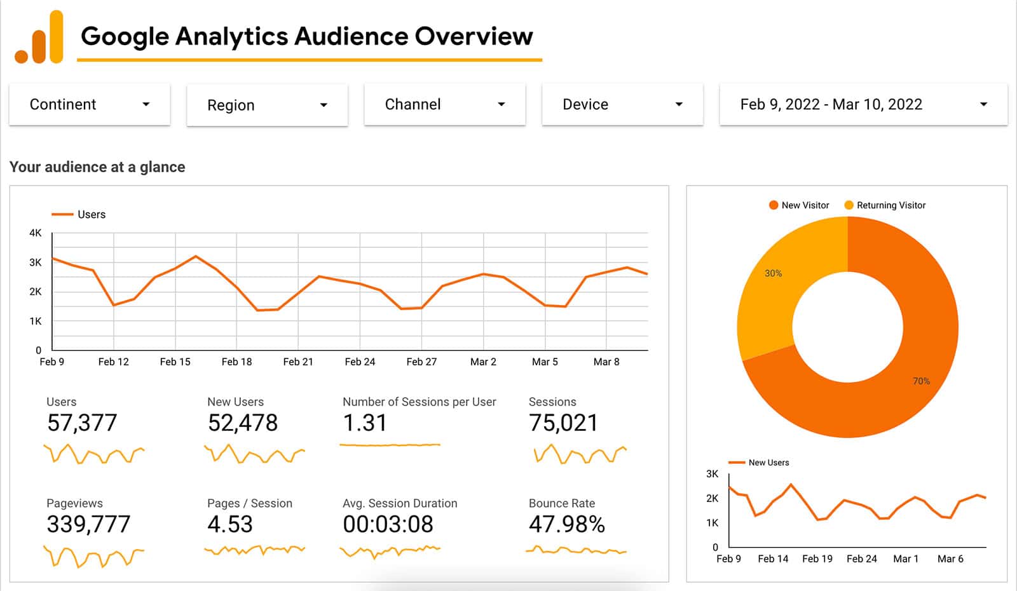Click the Mar 8 axis label on Users chart
The image size is (1017, 591).
coord(606,362)
